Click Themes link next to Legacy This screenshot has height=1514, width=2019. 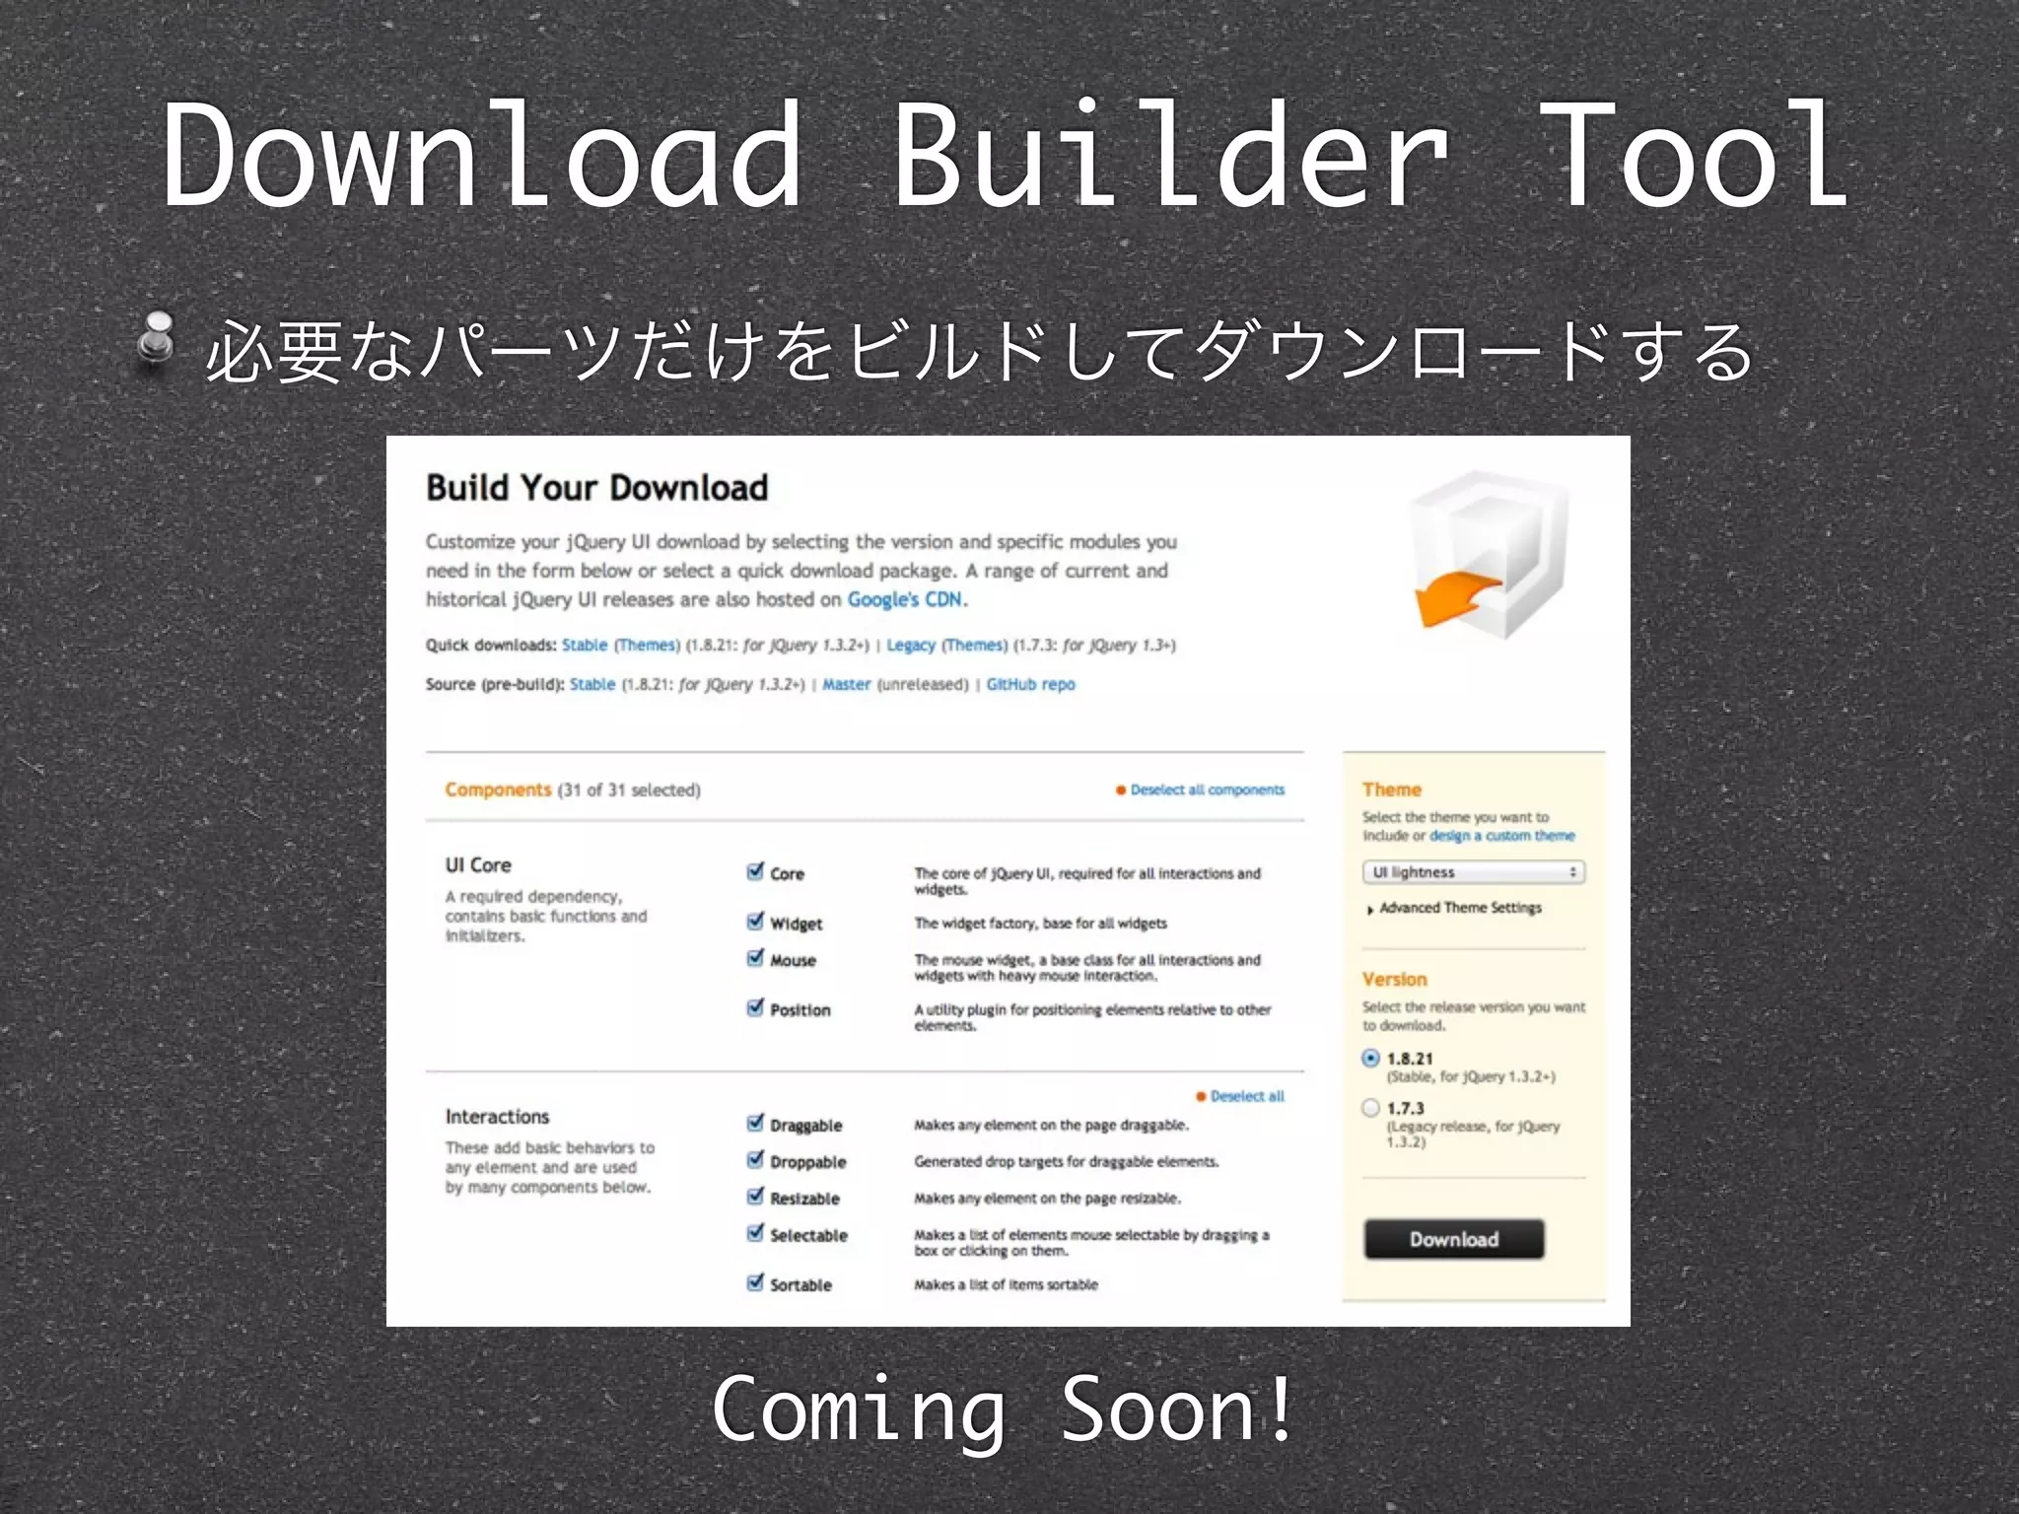(975, 645)
